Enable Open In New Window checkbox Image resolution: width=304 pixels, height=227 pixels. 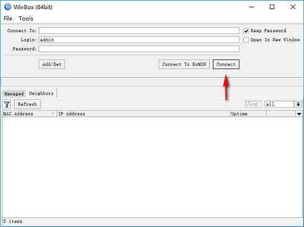point(246,40)
